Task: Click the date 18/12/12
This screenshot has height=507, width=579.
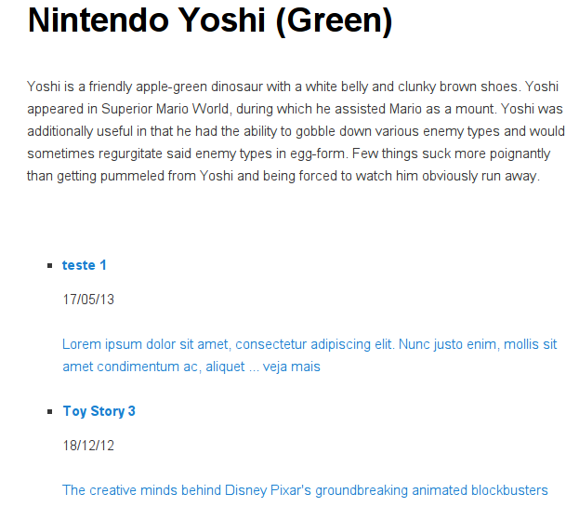Action: click(x=88, y=446)
